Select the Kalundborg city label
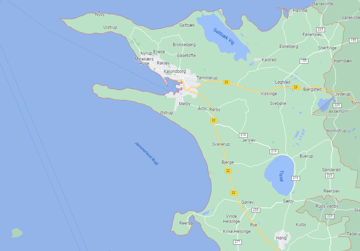 pos(175,71)
